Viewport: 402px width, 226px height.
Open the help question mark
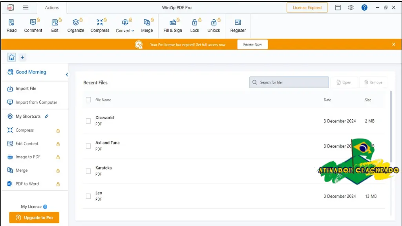364,7
